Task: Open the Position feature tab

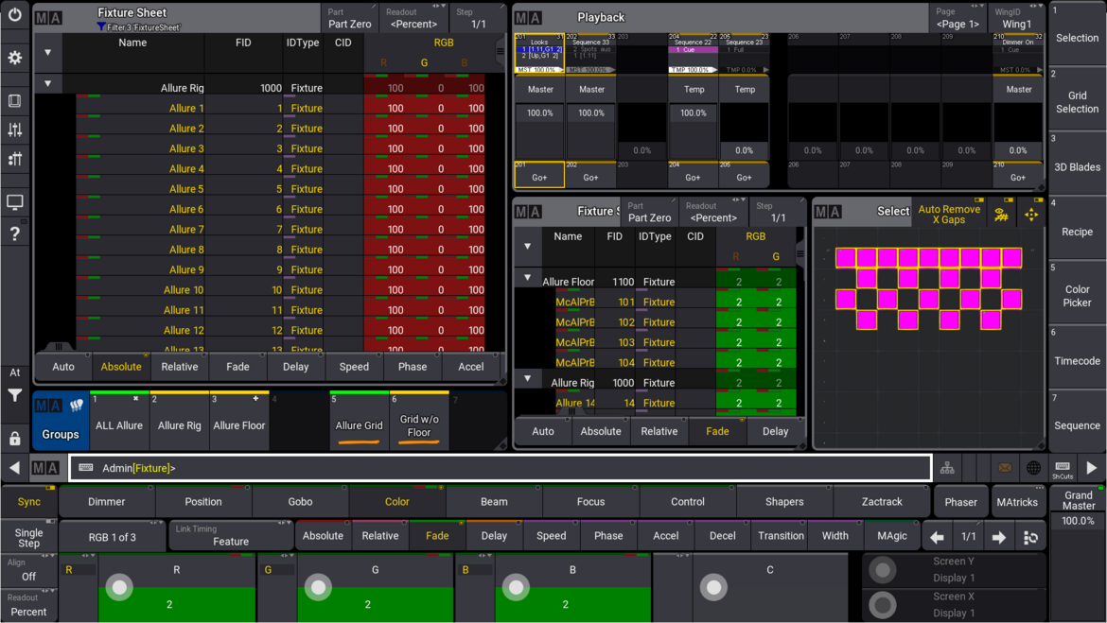Action: [x=203, y=501]
